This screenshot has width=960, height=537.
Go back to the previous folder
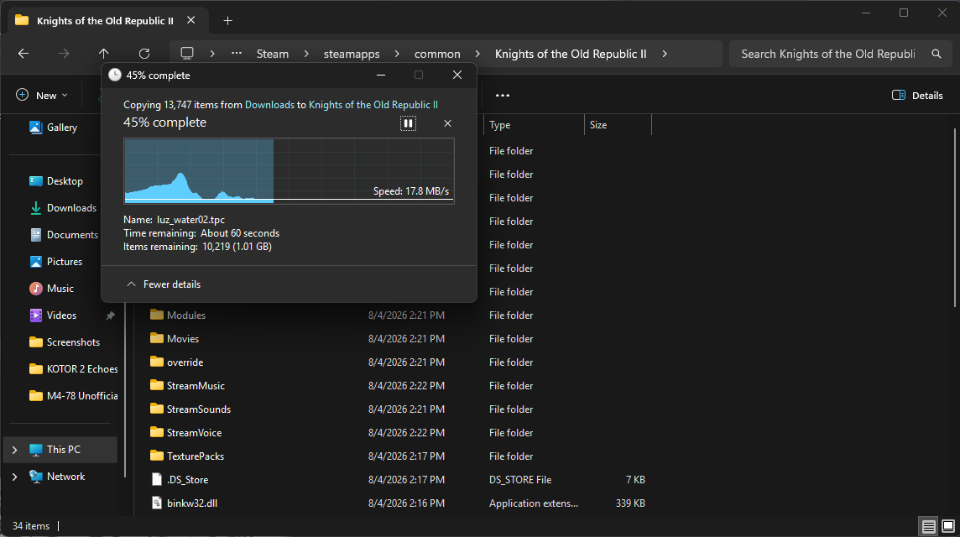23,54
